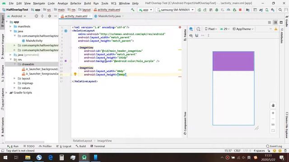Viewport: 289px width, 162px height.
Task: Select ic_launcher_foreground file
Action: click(40, 74)
